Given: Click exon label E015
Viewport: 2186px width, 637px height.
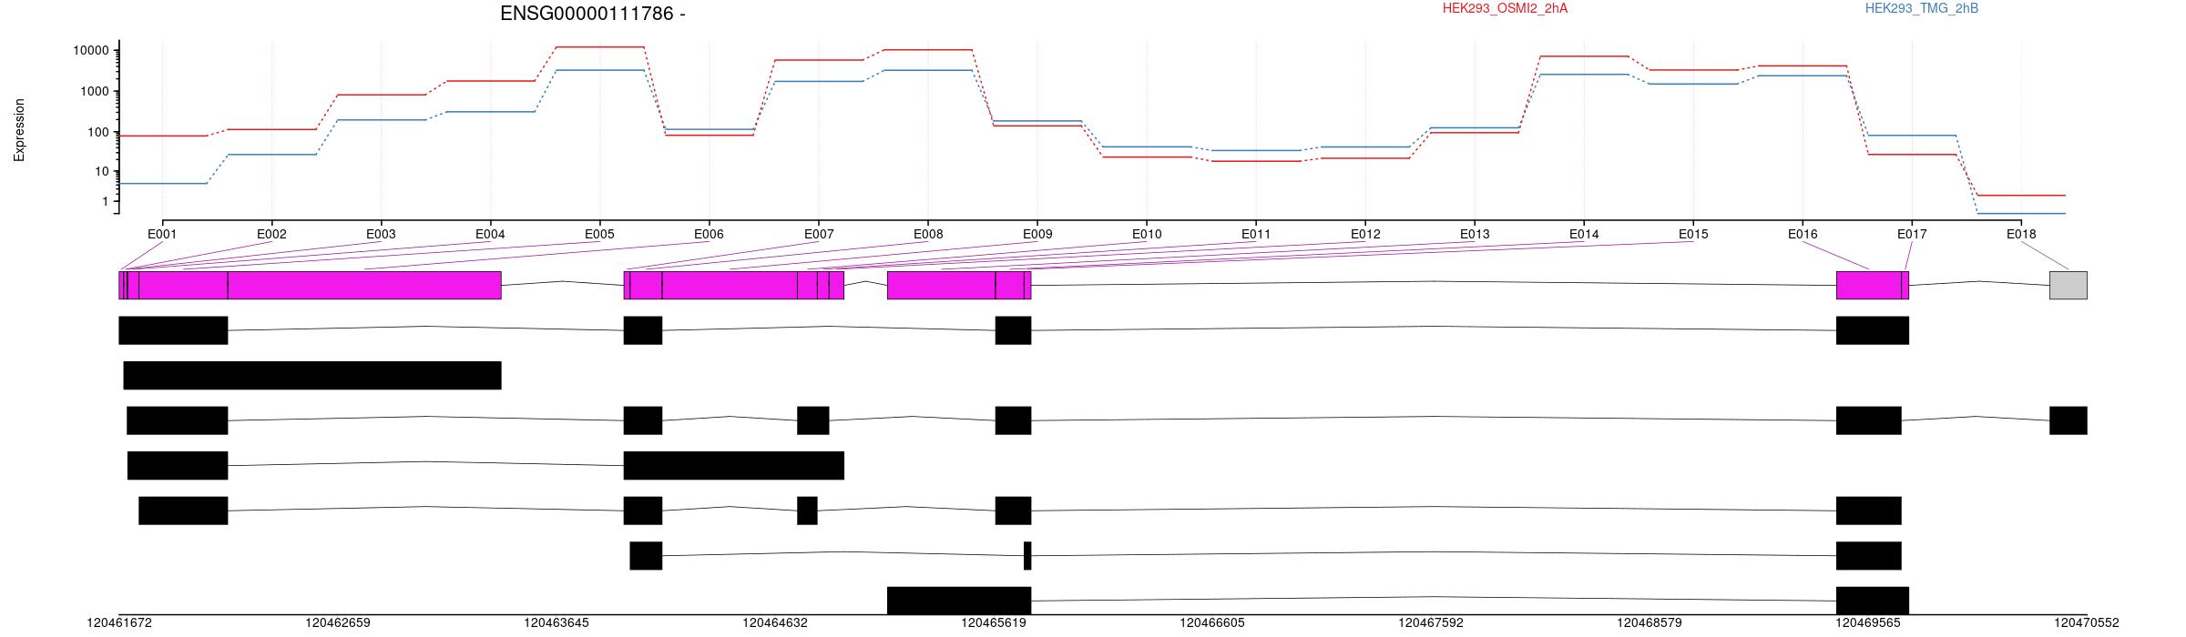Looking at the screenshot, I should [x=1693, y=234].
